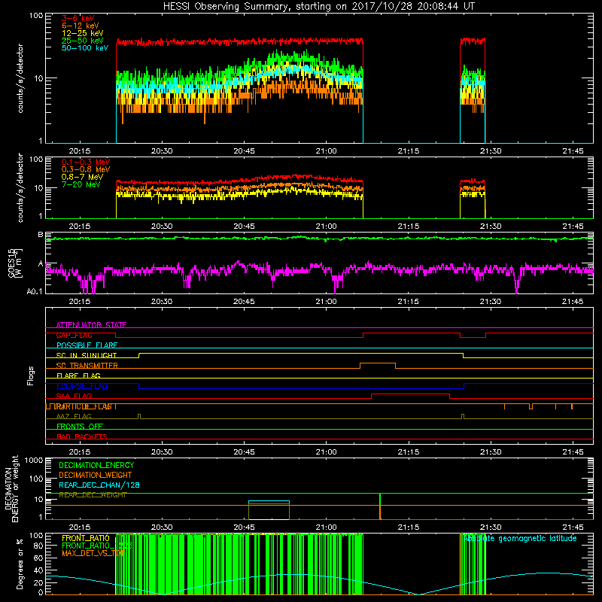Click the yellow "12-25 keV" legend label
The width and height of the screenshot is (602, 602).
click(x=83, y=33)
